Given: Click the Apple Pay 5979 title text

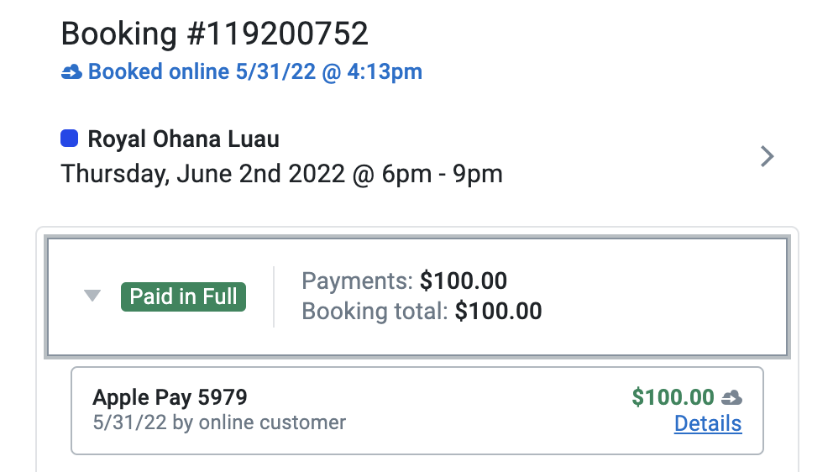Looking at the screenshot, I should [x=170, y=397].
